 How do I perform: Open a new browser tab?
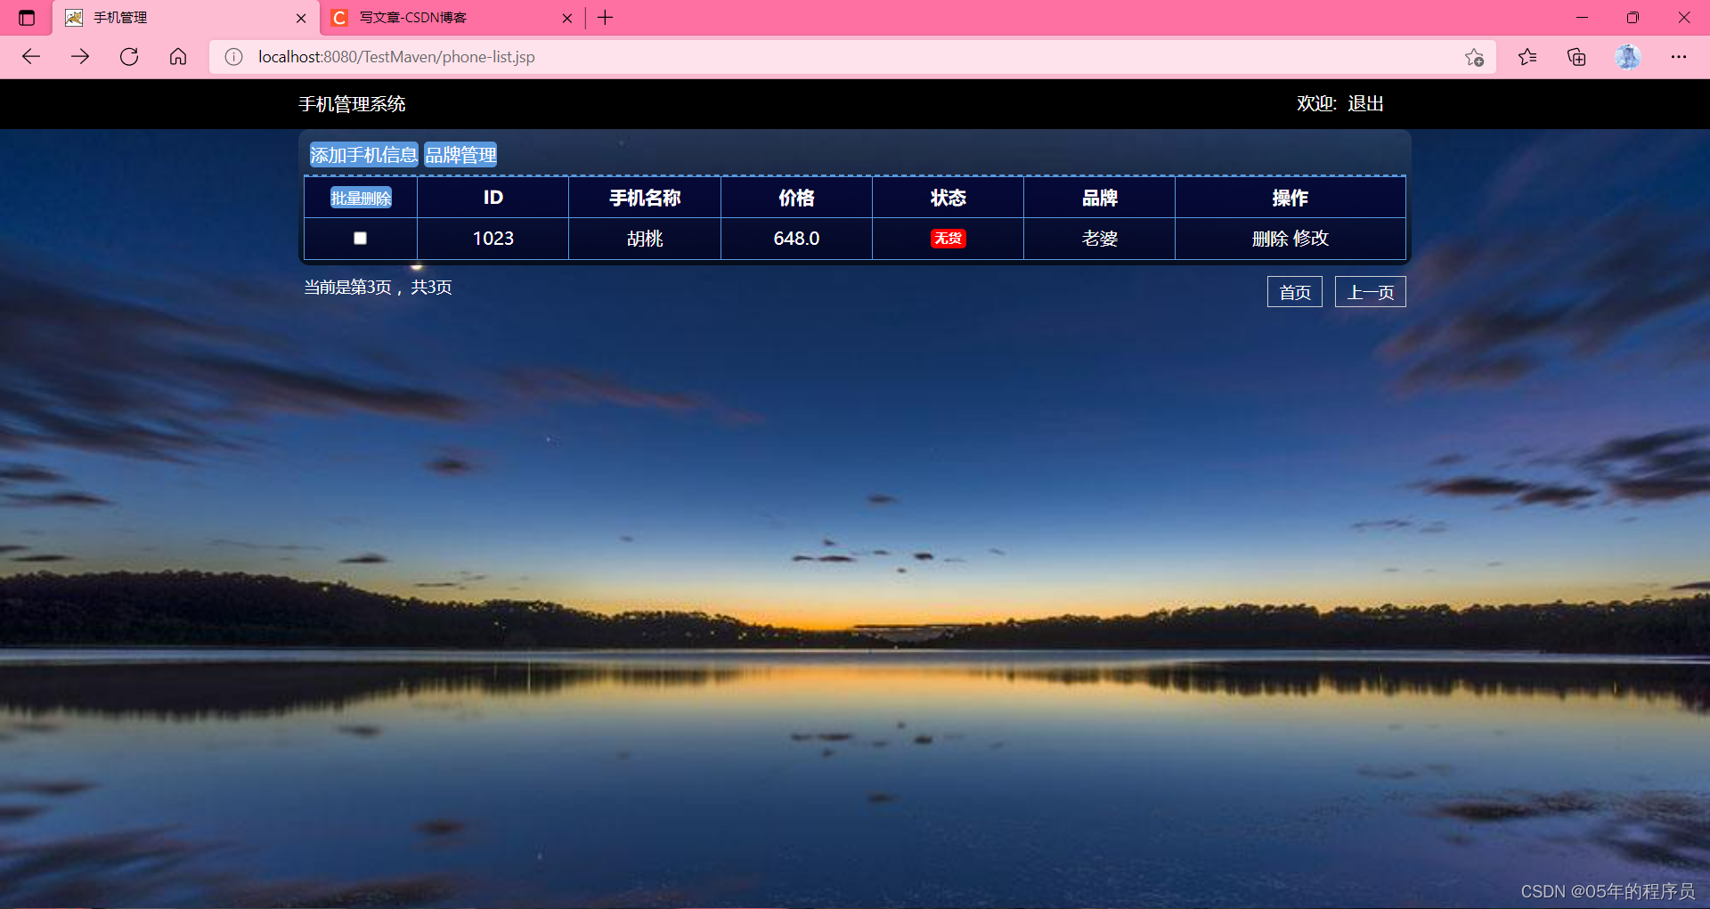[605, 17]
